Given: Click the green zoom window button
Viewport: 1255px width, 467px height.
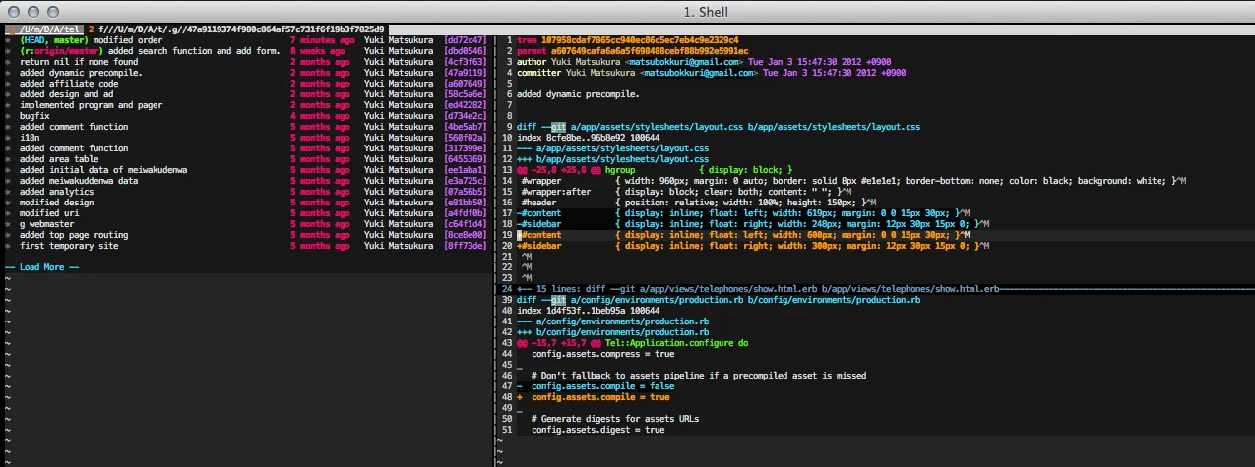Looking at the screenshot, I should point(52,11).
